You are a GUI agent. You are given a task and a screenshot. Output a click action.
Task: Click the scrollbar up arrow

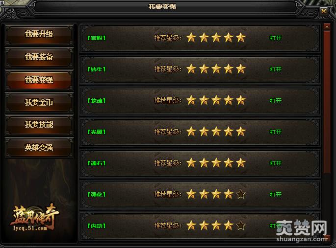327,27
